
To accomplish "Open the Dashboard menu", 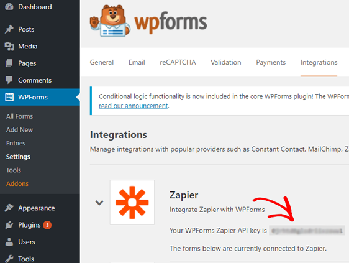I will (35, 7).
